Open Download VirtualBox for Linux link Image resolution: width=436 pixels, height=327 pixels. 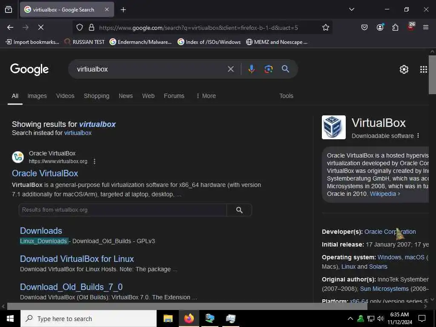tap(77, 259)
